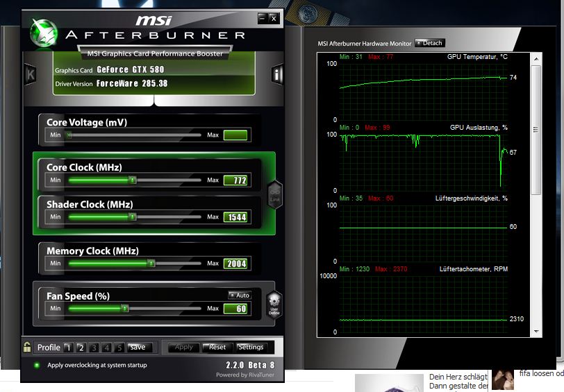
Task: Open the information 'i' side button
Action: coord(277,74)
